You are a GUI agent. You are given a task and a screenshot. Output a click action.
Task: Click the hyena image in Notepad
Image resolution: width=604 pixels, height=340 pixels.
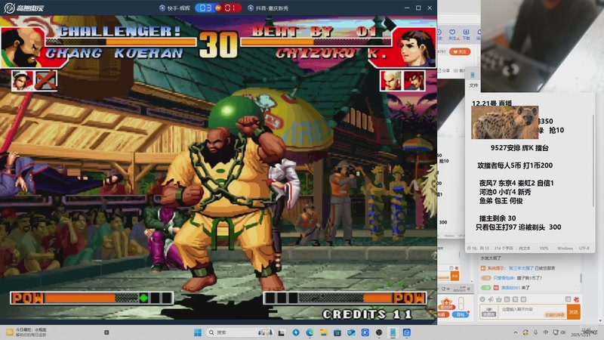[x=504, y=122]
